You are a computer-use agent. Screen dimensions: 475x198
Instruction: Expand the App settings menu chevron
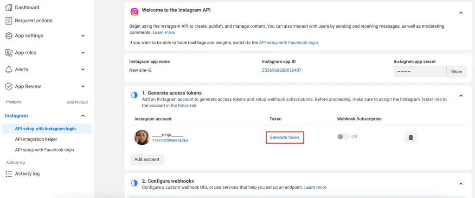83,36
